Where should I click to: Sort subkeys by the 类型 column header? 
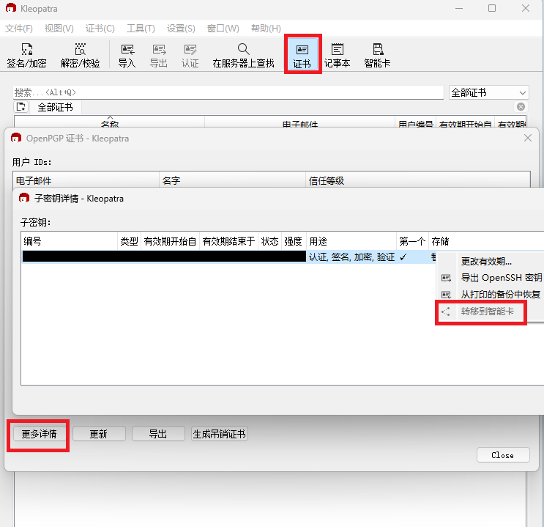tap(129, 241)
